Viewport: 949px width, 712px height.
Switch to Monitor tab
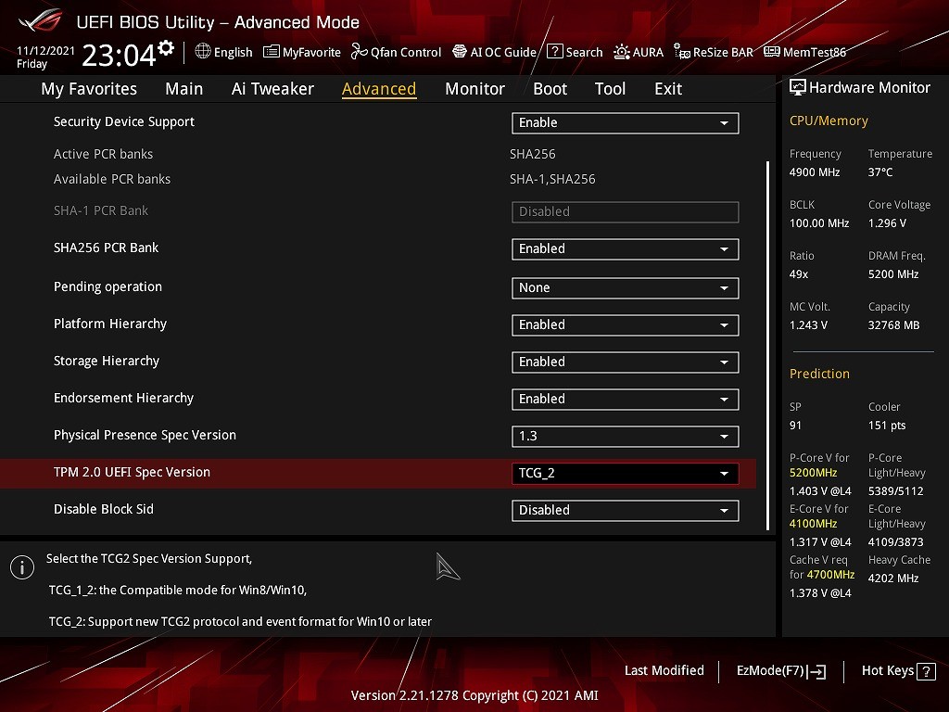tap(474, 89)
